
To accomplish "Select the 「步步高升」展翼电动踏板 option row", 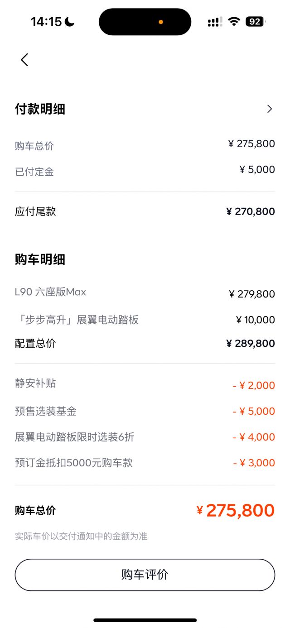I will tap(145, 320).
